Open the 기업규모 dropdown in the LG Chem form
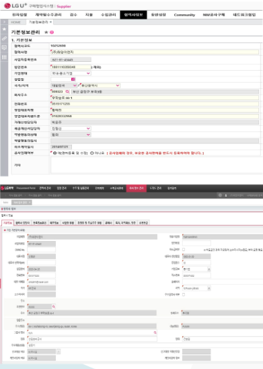 196,269
